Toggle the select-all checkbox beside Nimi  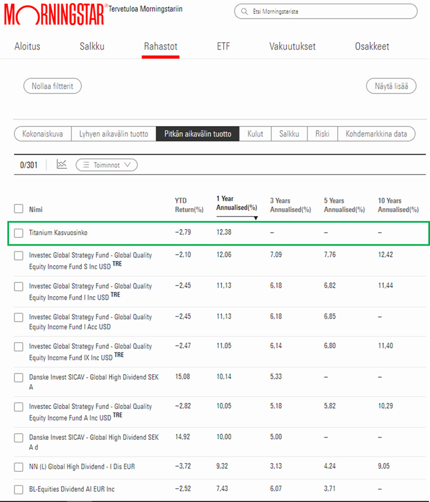tap(19, 209)
